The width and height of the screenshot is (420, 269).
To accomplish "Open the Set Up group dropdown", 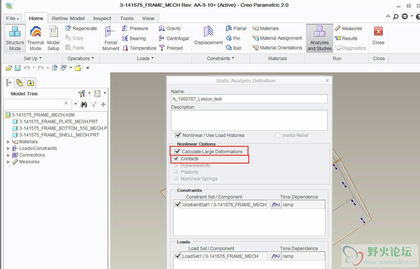I will [33, 58].
